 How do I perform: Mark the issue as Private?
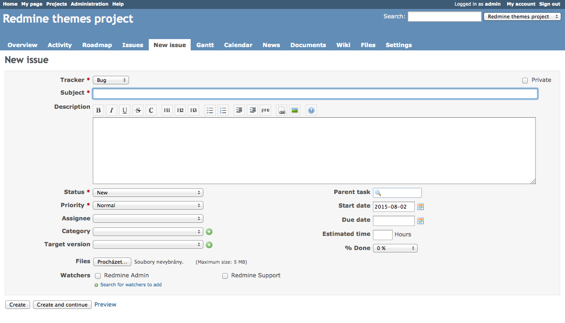(x=525, y=81)
